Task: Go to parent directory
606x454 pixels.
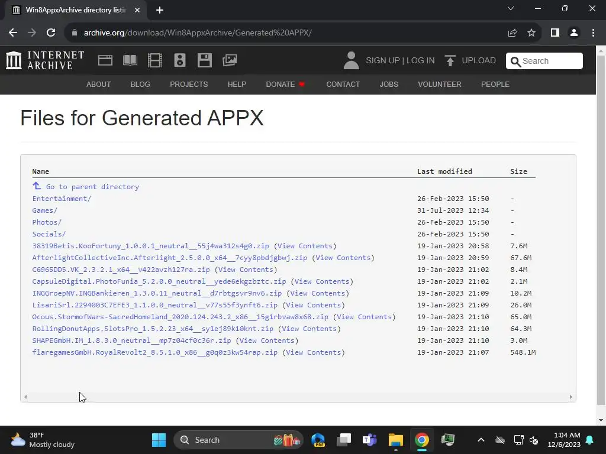Action: click(86, 186)
